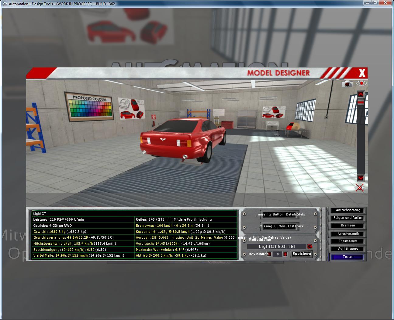
Task: Click the _missing_Button_DetailsStats button
Action: coord(280,214)
